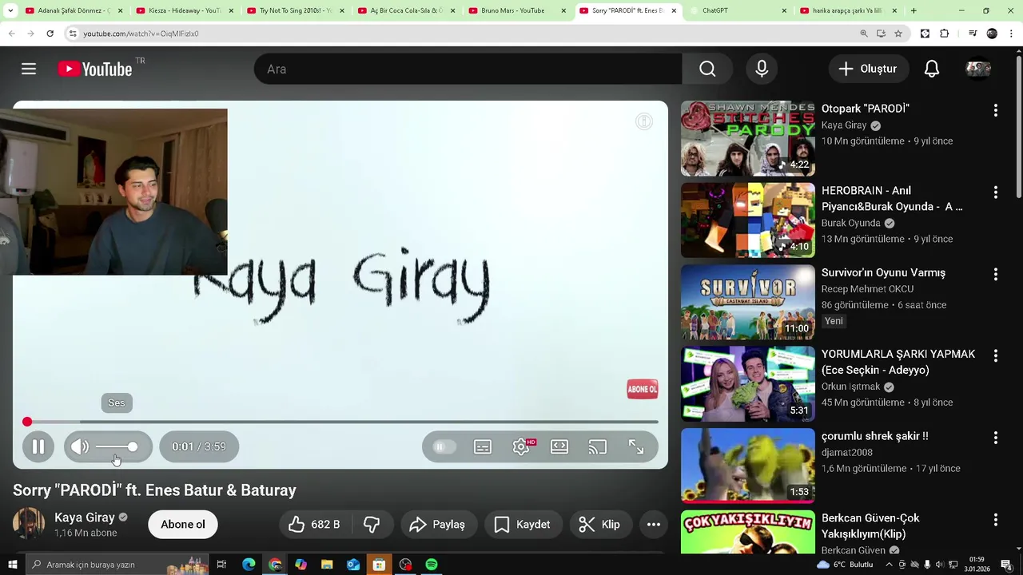
Task: Go to the YouTube home logo
Action: [95, 69]
